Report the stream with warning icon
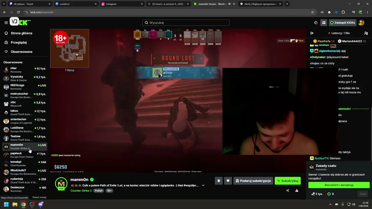372x209 pixels. tap(297, 191)
